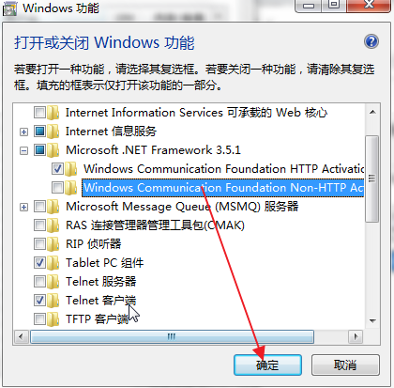Select Internet Information Services 可承载的 Web 核心 item
This screenshot has width=394, height=388.
point(196,113)
